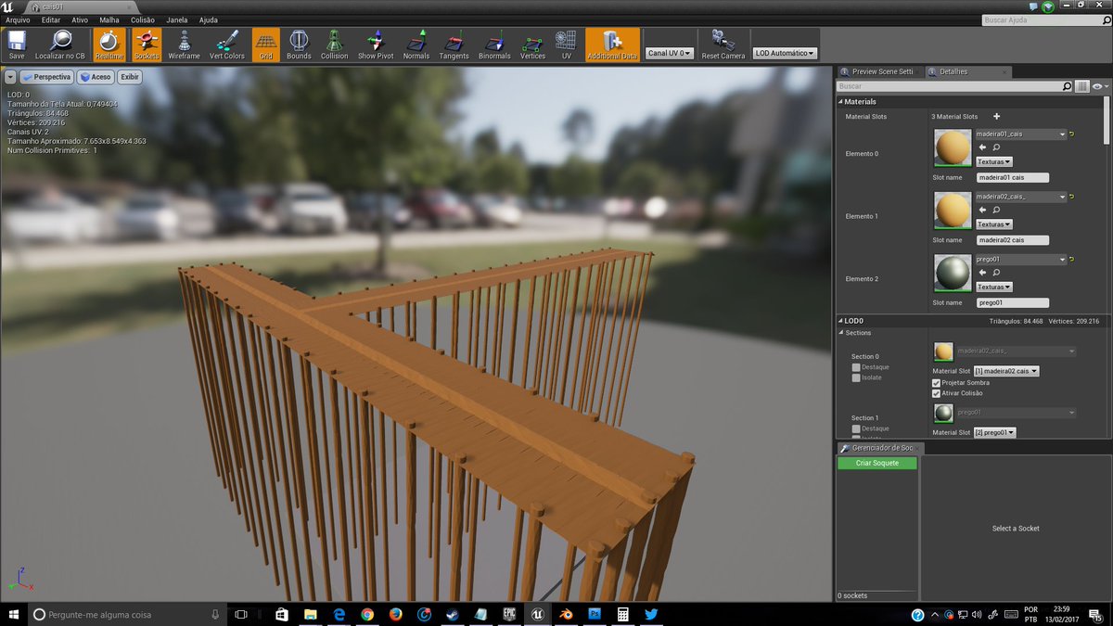Viewport: 1113px width, 626px height.
Task: Toggle Sockets display in the toolbar
Action: coord(147,45)
